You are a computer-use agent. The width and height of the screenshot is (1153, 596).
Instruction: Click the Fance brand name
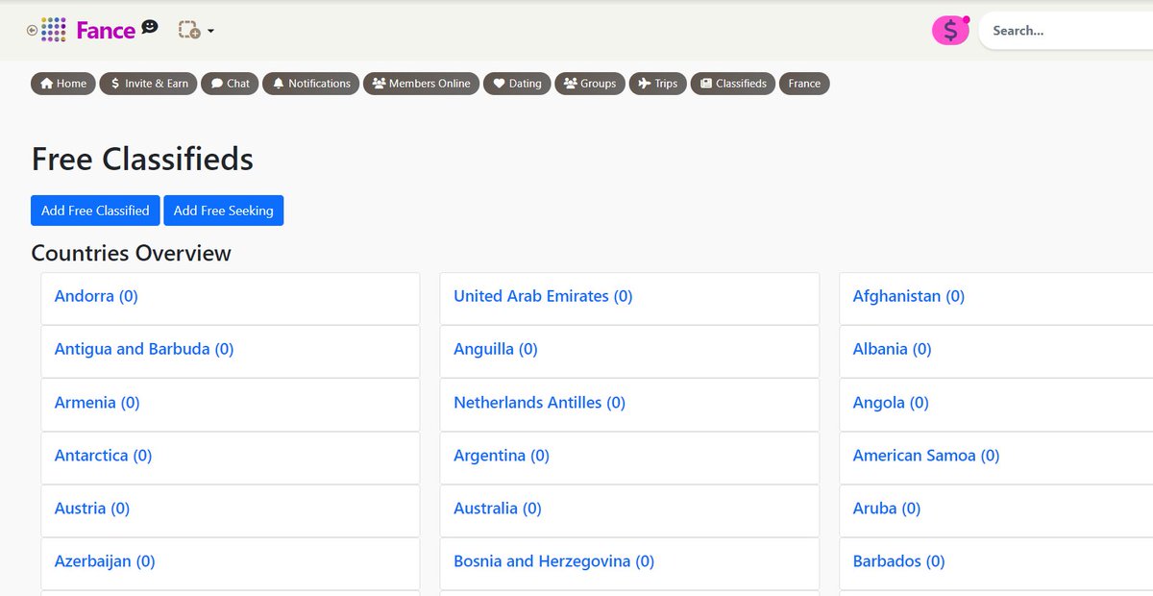(106, 31)
